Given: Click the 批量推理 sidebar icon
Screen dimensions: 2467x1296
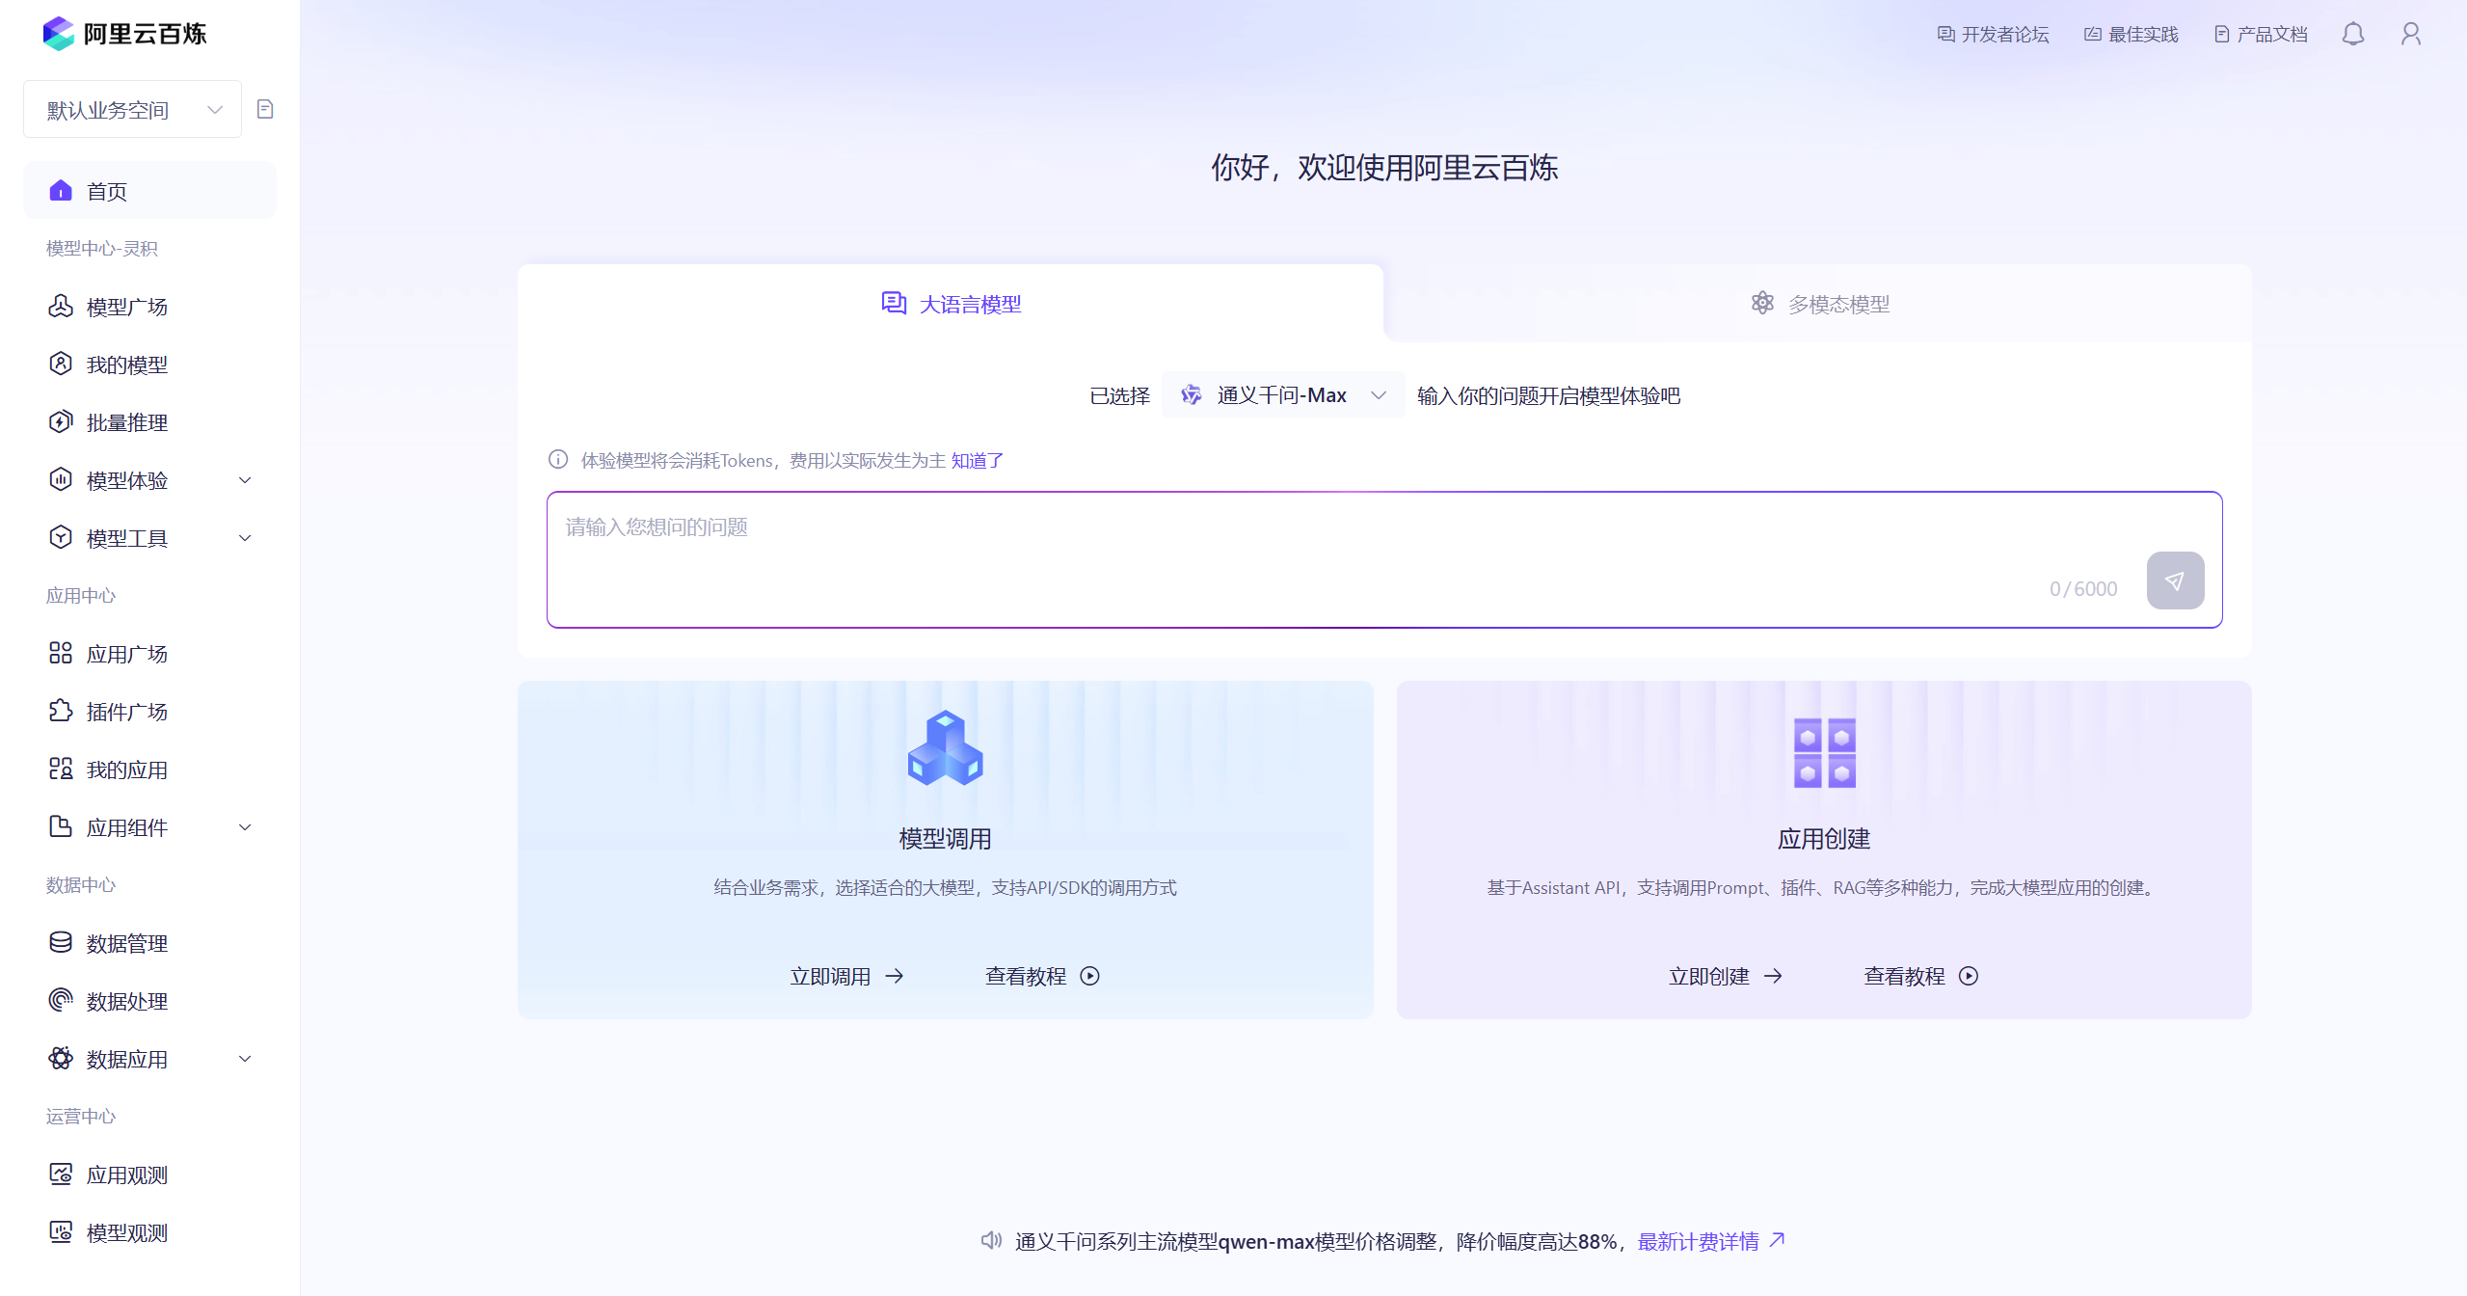Looking at the screenshot, I should (x=61, y=422).
